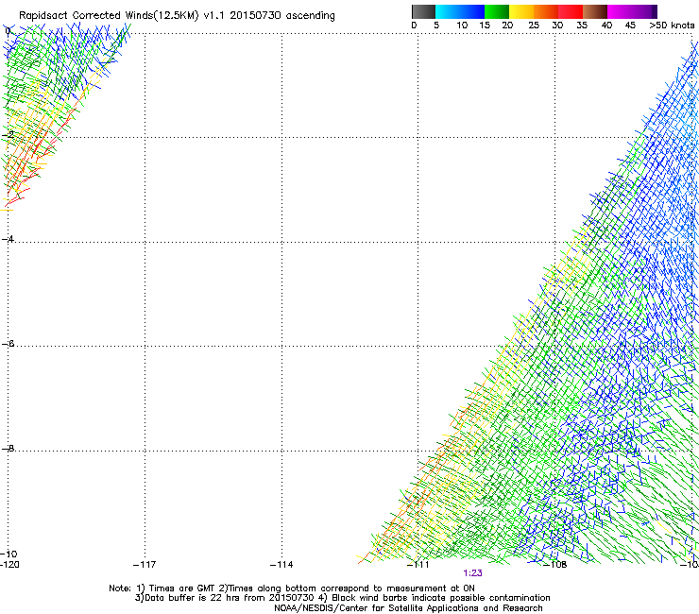Click the '-120' longitude axis label
699x614 pixels.
(9, 565)
